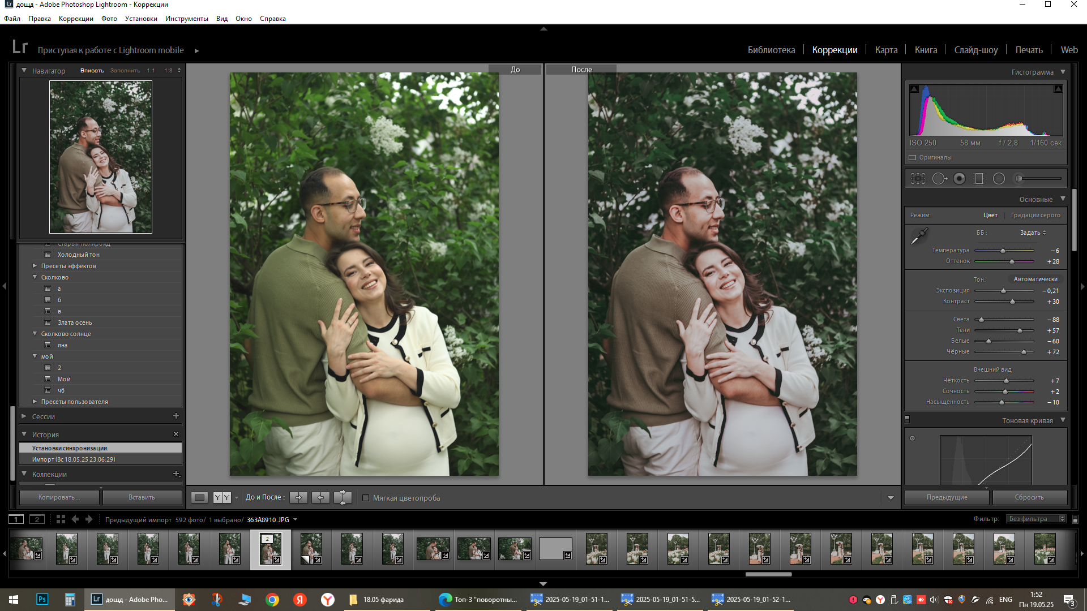Click the Копировать... button
The image size is (1087, 611).
click(59, 497)
